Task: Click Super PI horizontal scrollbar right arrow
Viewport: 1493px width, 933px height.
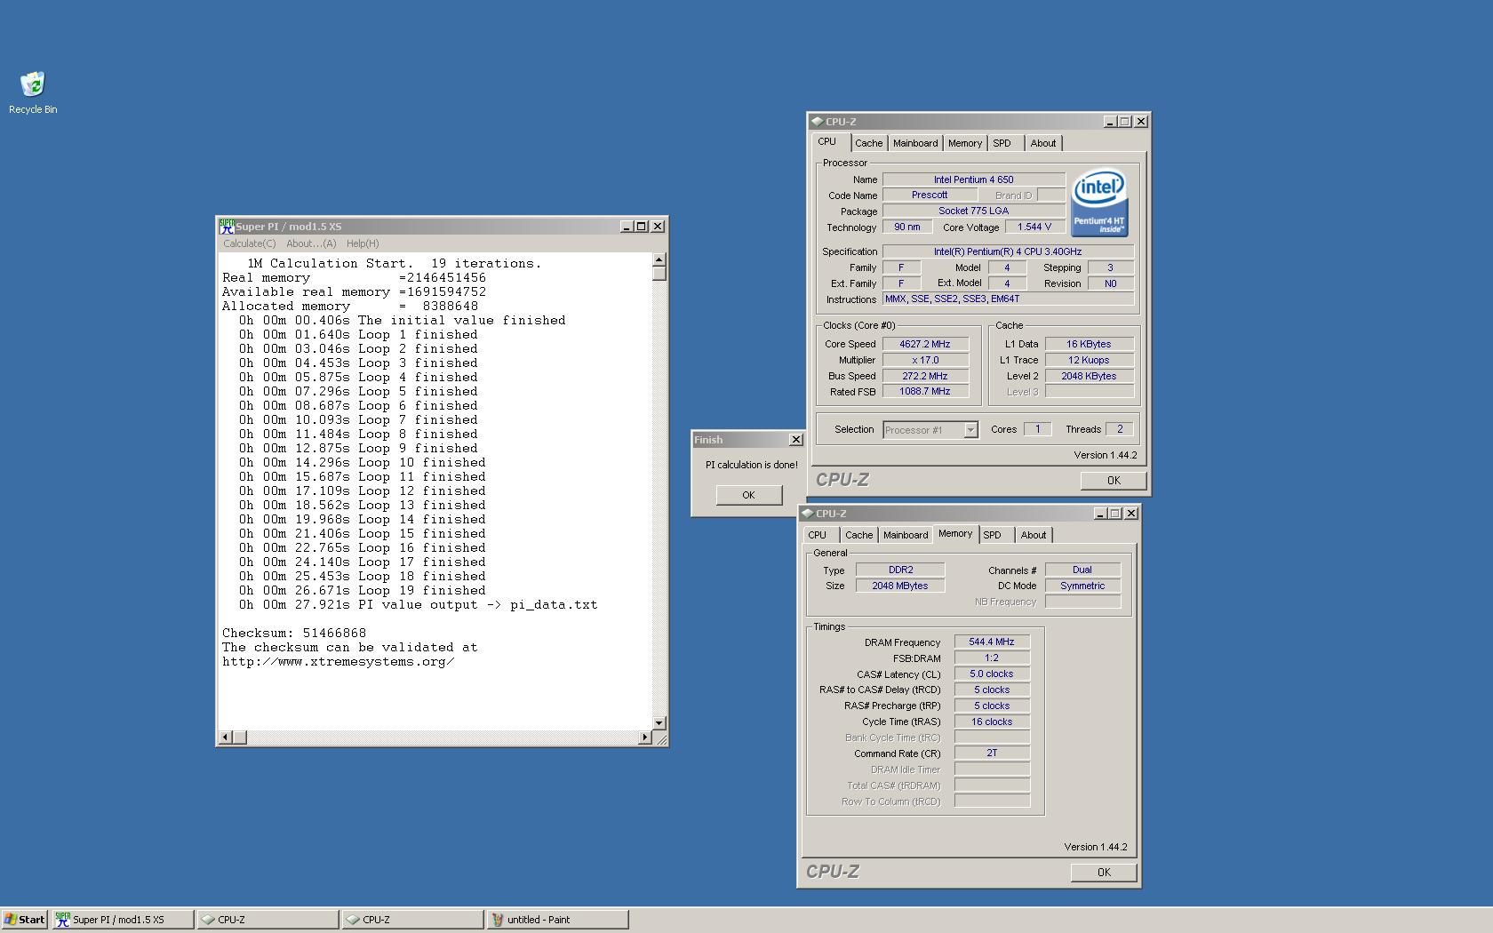Action: pyautogui.click(x=644, y=737)
